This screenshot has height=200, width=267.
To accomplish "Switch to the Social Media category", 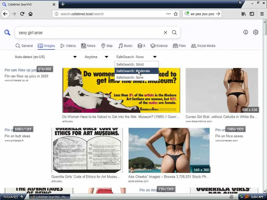I will click(203, 46).
